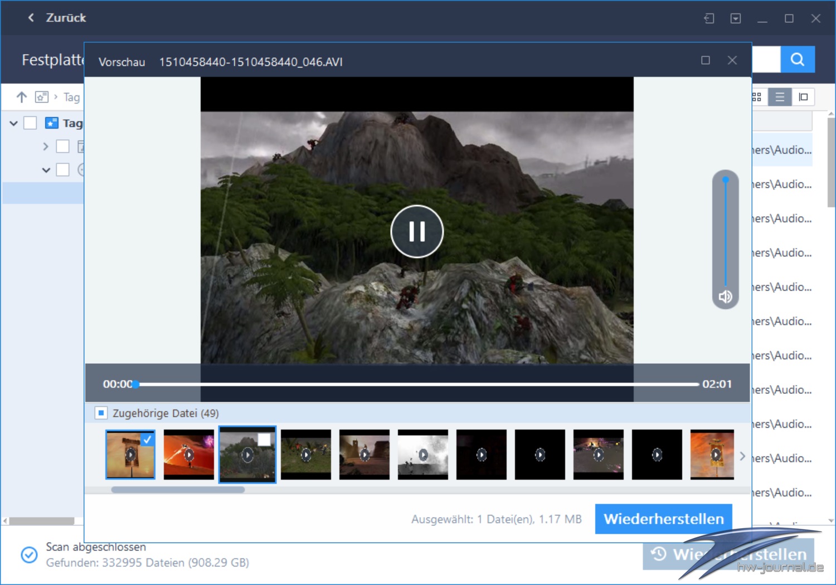Switch to preview pane view

tap(803, 97)
